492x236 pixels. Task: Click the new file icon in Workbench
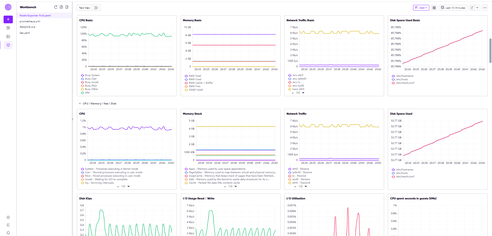pos(61,7)
